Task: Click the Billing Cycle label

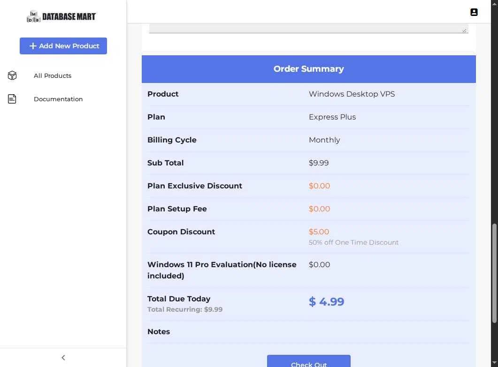Action: [172, 140]
